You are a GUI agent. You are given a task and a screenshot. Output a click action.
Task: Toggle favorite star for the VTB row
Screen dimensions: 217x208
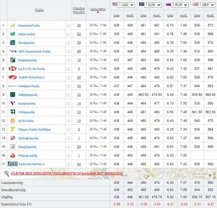pyautogui.click(x=68, y=51)
